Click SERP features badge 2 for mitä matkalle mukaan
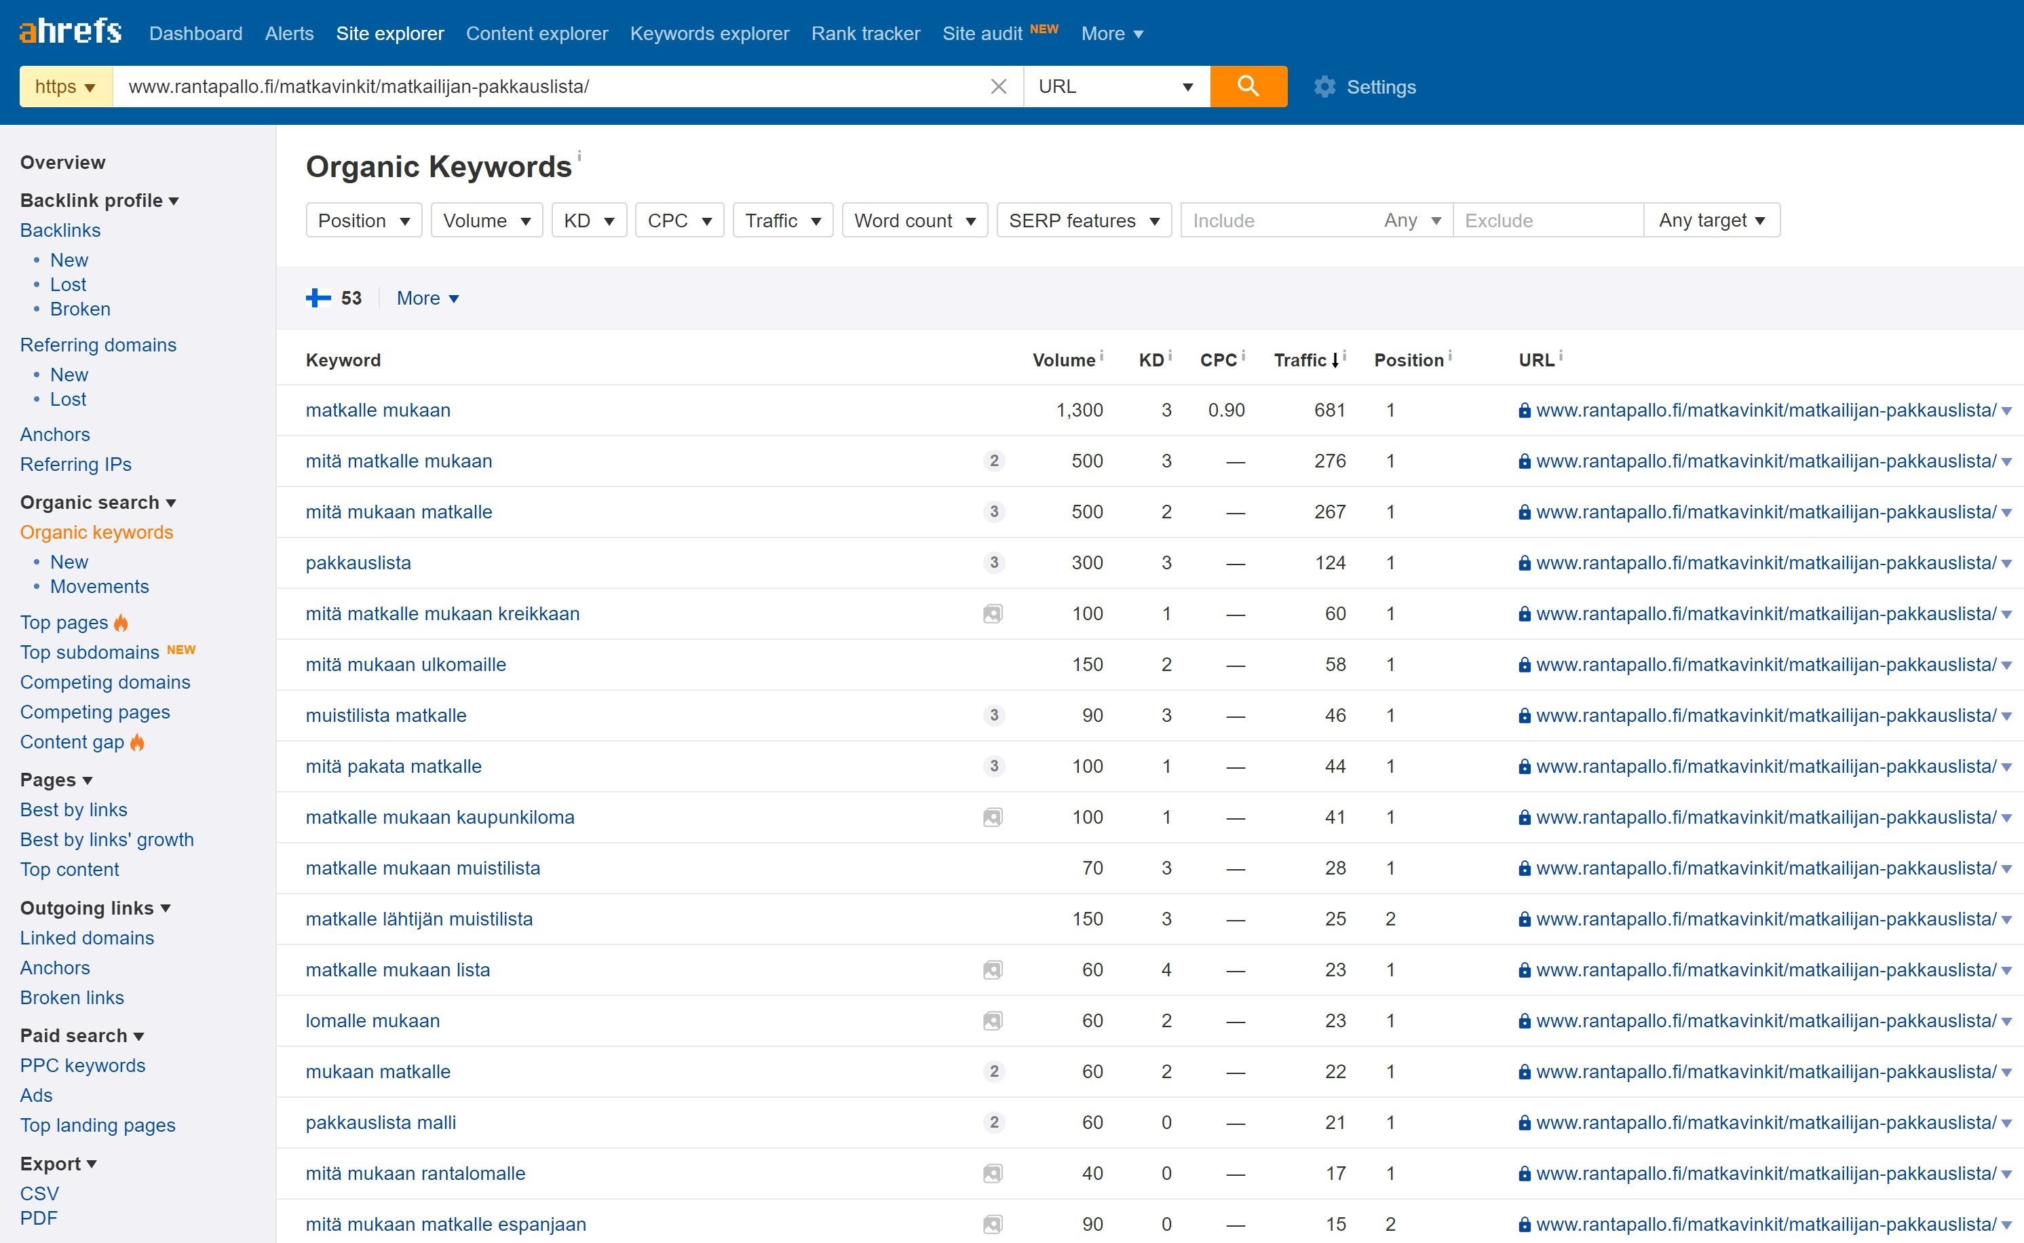The height and width of the screenshot is (1243, 2024). click(994, 461)
